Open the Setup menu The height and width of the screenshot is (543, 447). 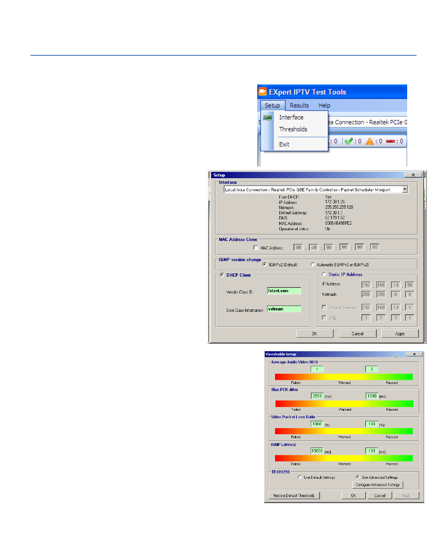point(272,106)
